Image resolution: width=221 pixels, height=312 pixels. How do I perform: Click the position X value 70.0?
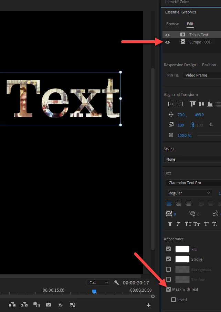coord(181,115)
